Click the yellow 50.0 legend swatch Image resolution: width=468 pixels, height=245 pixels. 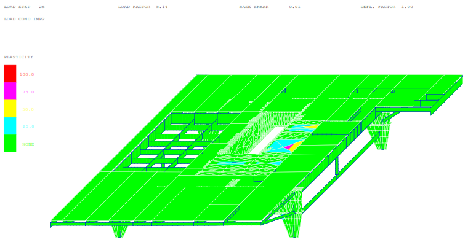tap(10, 108)
